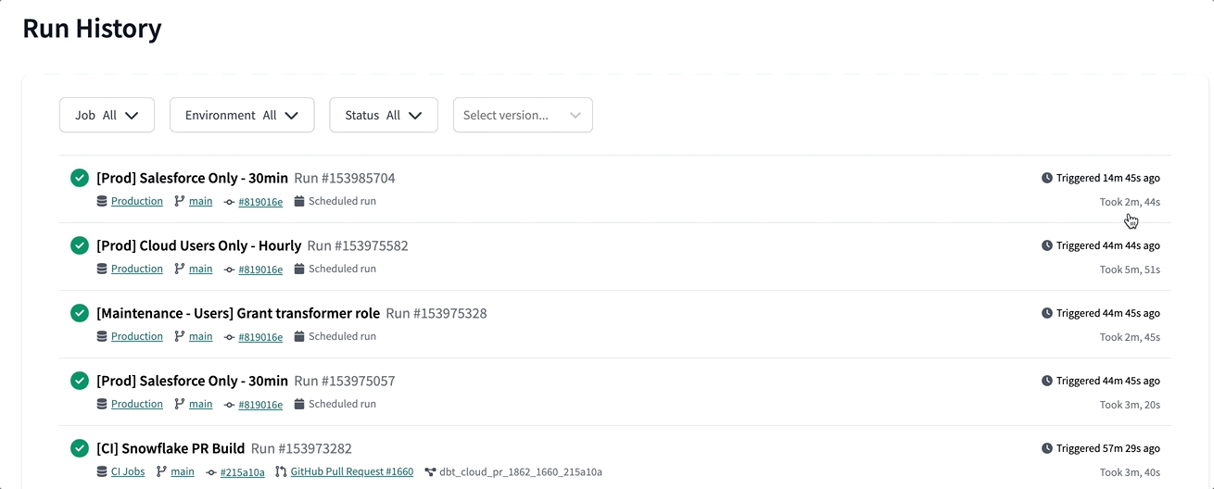The height and width of the screenshot is (489, 1214).
Task: Click green check icon for Snowflake PR Build
Action: click(x=80, y=448)
